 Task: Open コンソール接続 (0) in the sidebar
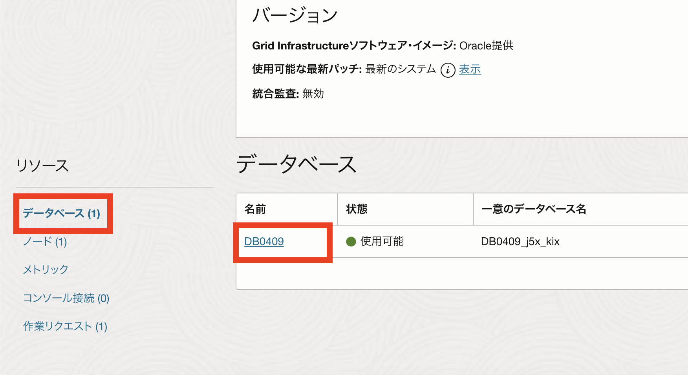[x=66, y=299]
